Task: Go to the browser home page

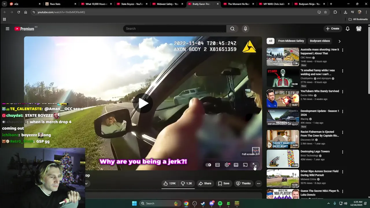Action: click(26, 12)
